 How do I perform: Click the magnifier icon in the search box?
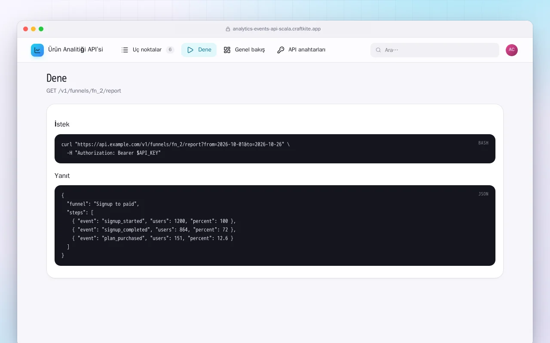click(379, 50)
